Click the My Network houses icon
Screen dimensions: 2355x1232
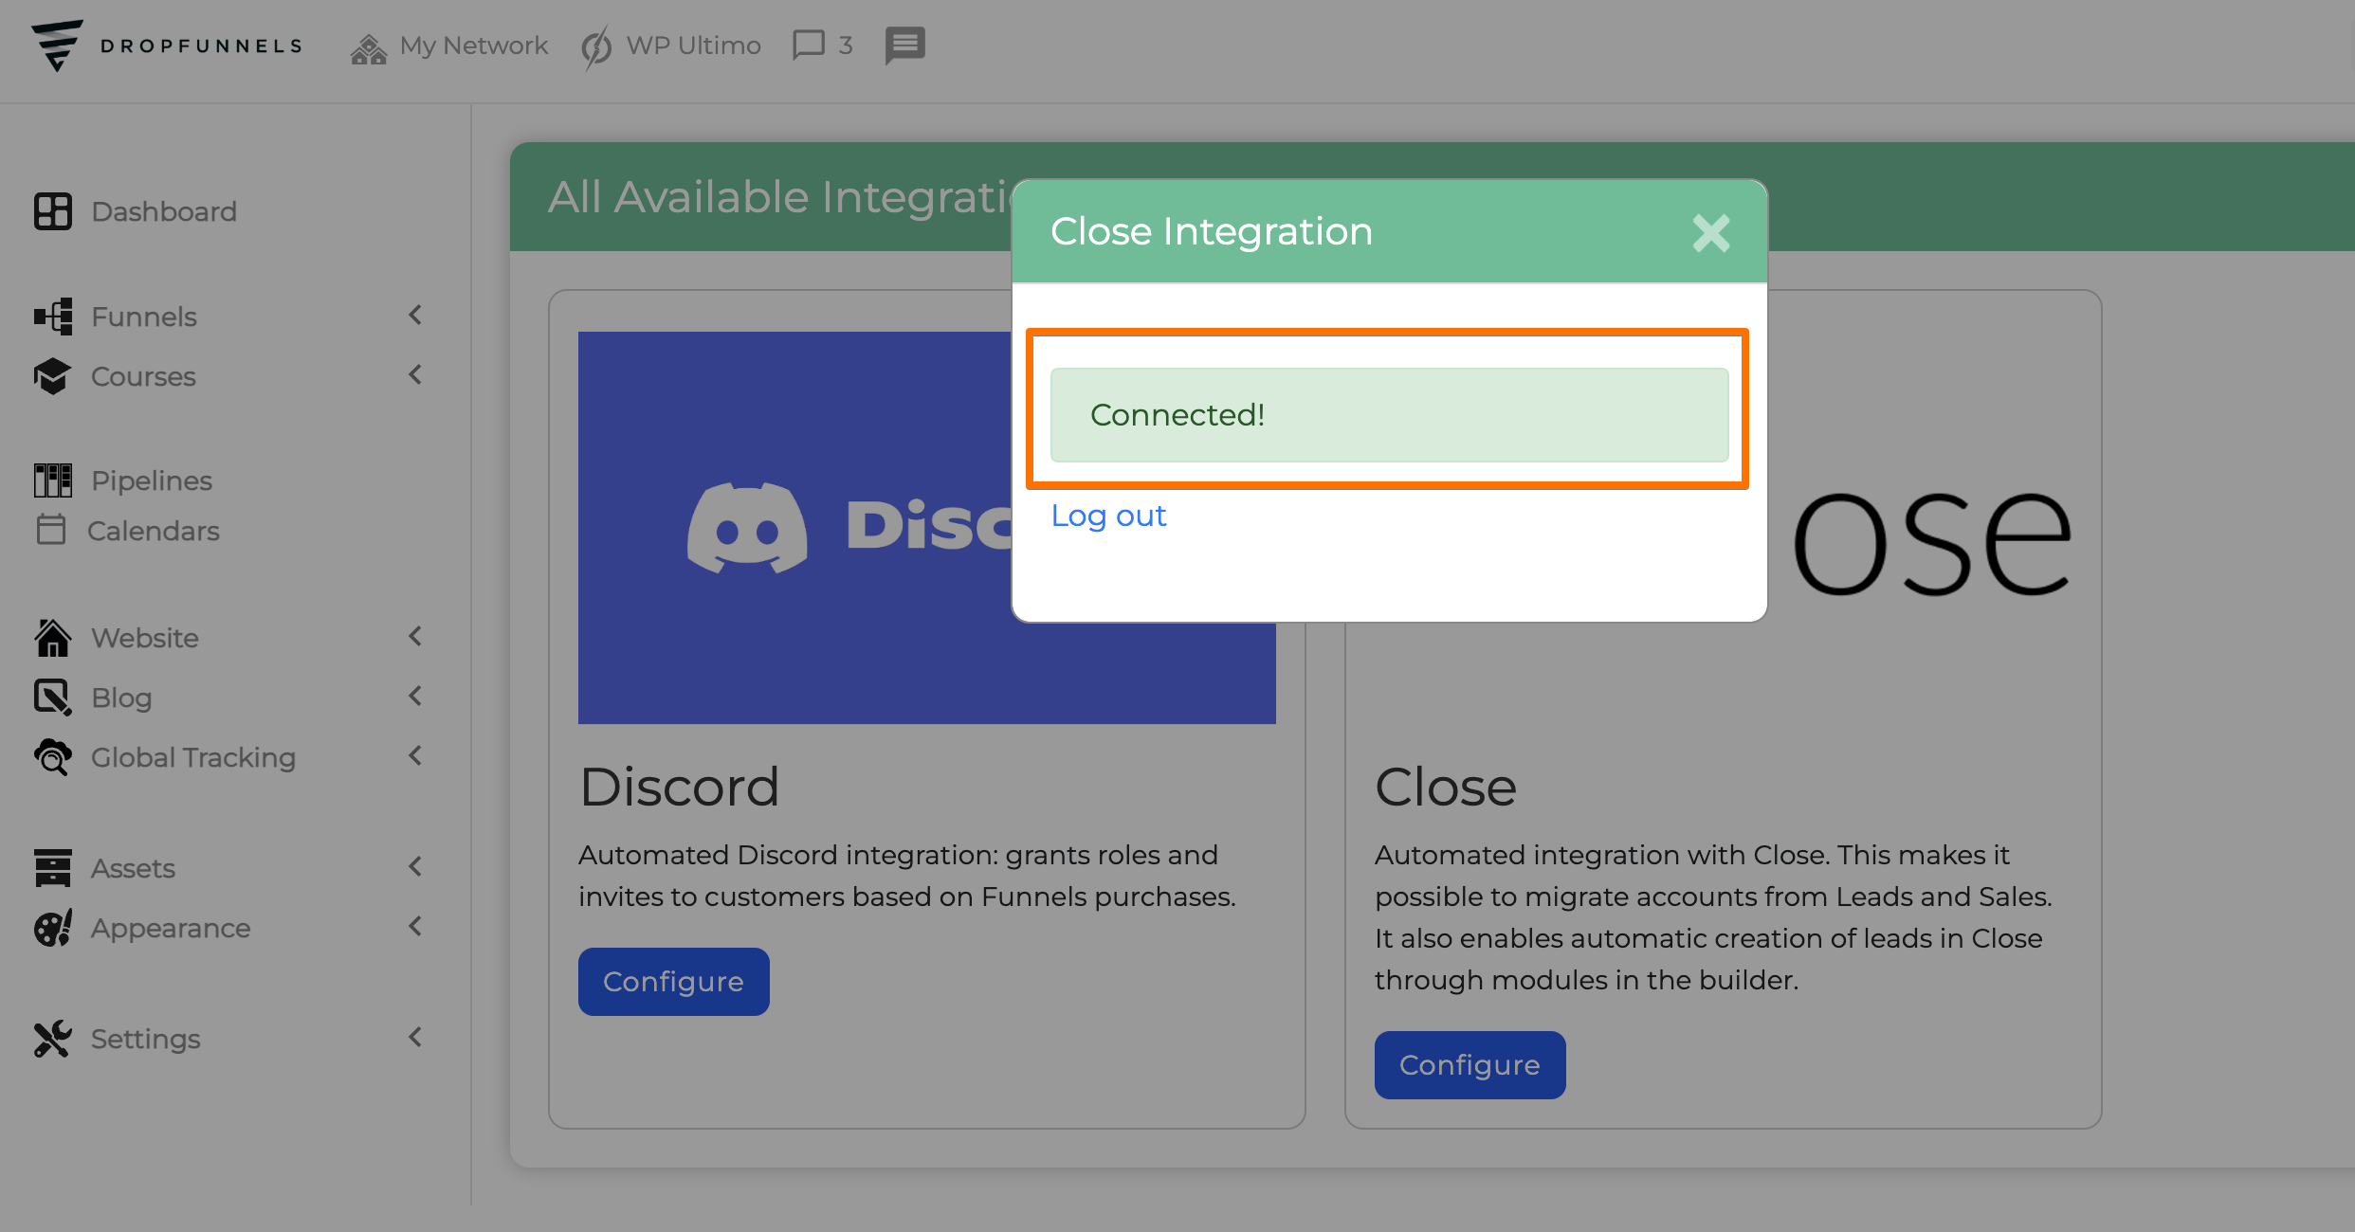369,47
